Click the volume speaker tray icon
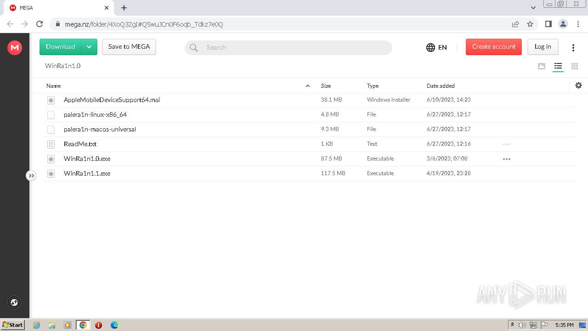The image size is (588, 331). tap(522, 325)
